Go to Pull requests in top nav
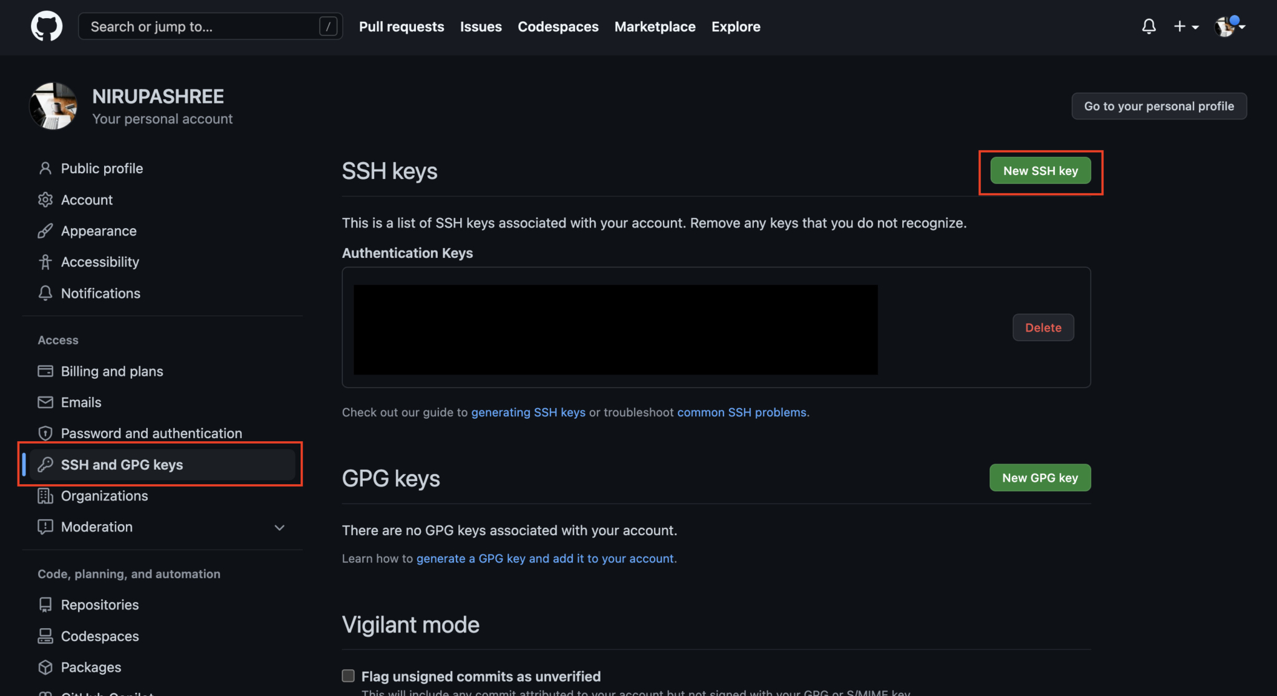The width and height of the screenshot is (1277, 696). (x=402, y=27)
